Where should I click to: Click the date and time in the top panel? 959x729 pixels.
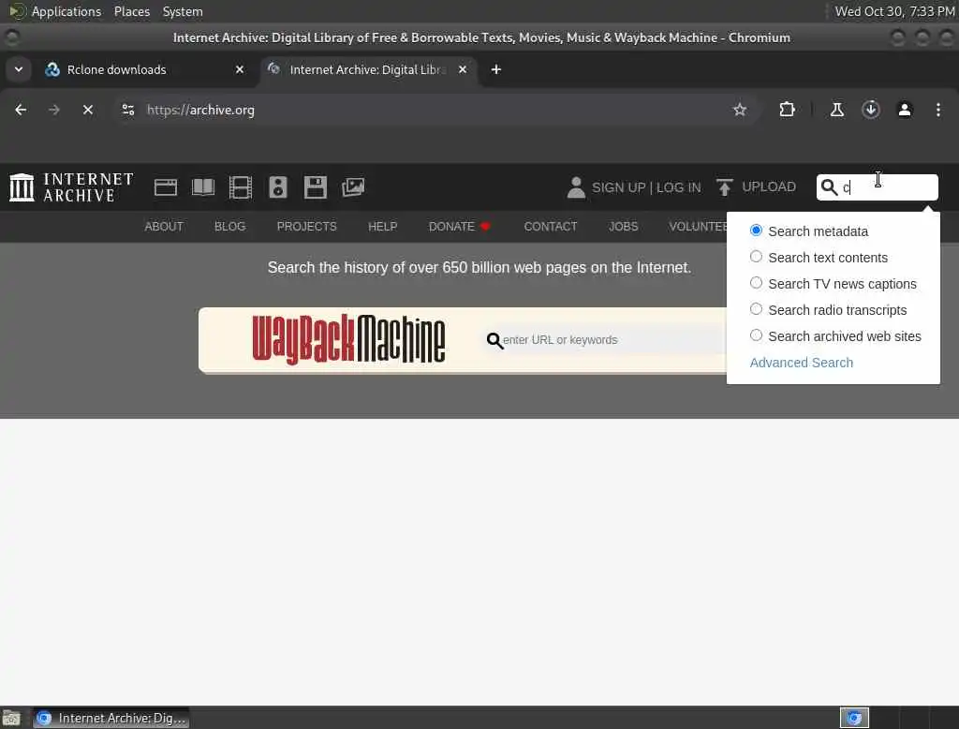coord(894,11)
